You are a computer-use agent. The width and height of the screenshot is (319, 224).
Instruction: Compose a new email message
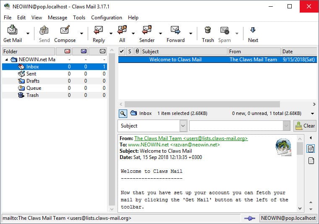coord(65,30)
